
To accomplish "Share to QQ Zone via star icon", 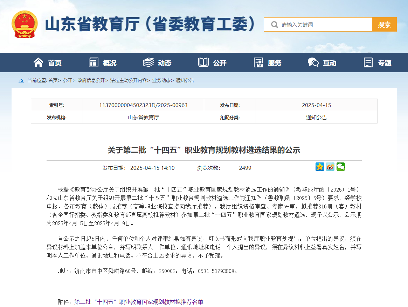I will tap(319, 167).
